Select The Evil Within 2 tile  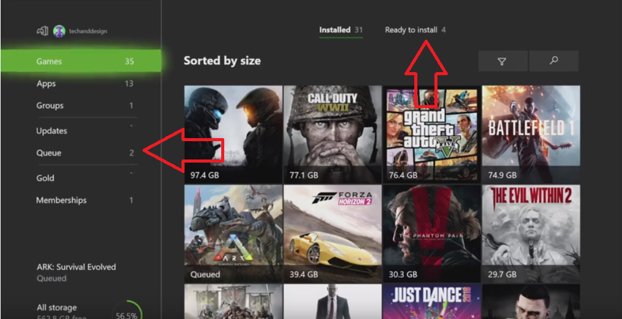coord(531,233)
